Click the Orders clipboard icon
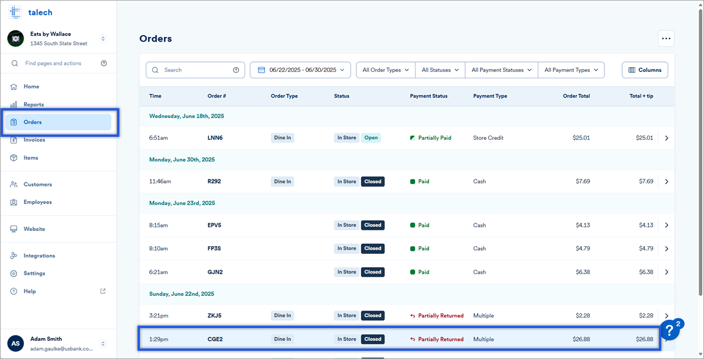 13,122
